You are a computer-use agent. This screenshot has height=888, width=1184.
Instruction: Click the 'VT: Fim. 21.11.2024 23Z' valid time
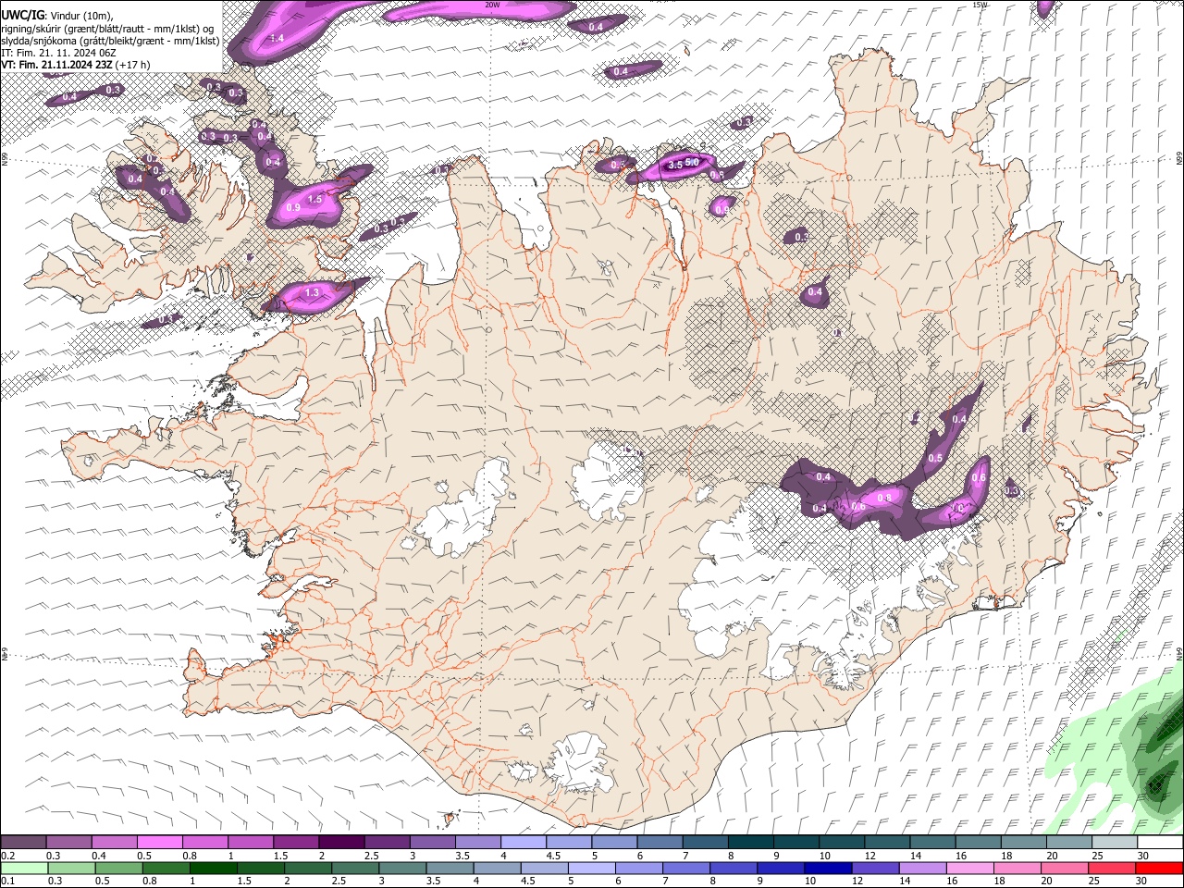57,65
